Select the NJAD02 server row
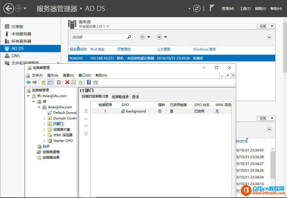The height and width of the screenshot is (198, 287). pyautogui.click(x=172, y=58)
